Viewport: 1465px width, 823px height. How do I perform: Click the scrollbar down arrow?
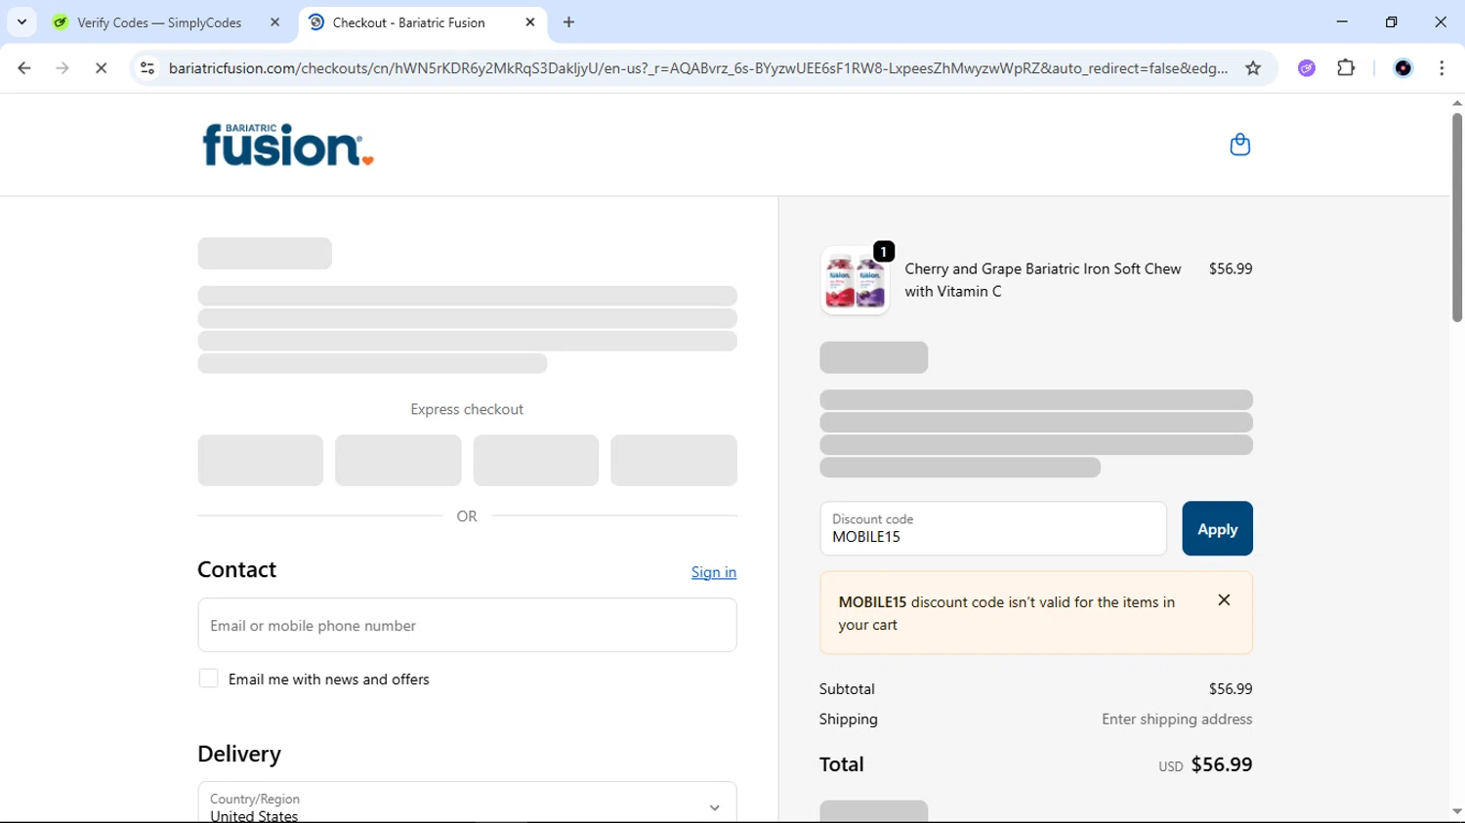pos(1456,811)
